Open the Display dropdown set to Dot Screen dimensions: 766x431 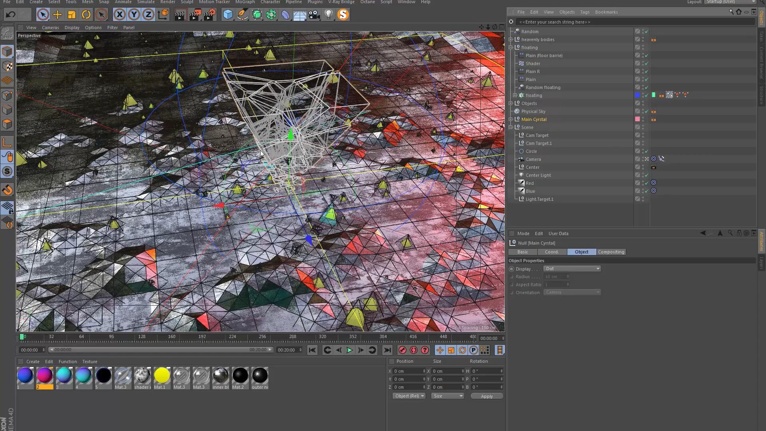click(x=572, y=269)
